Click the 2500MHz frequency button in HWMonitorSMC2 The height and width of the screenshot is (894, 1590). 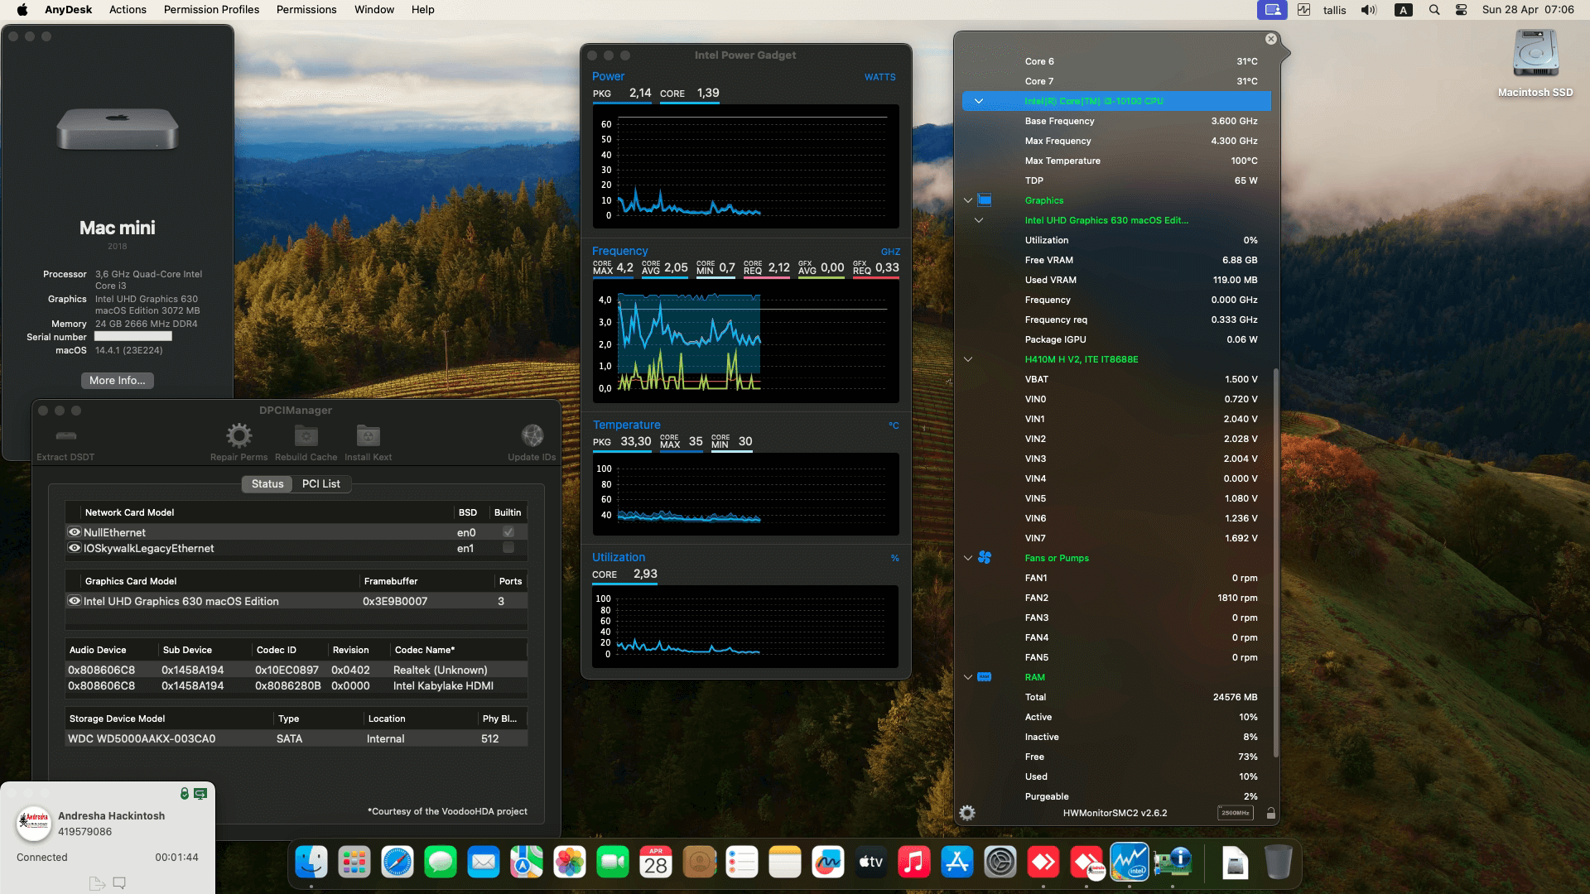(1235, 813)
